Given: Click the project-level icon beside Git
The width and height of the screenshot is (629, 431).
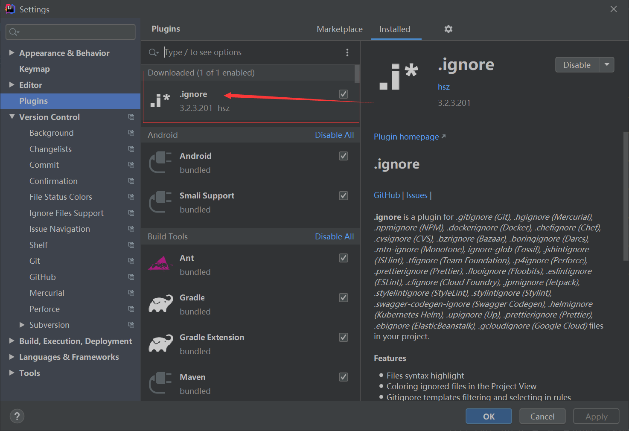Looking at the screenshot, I should (x=131, y=261).
